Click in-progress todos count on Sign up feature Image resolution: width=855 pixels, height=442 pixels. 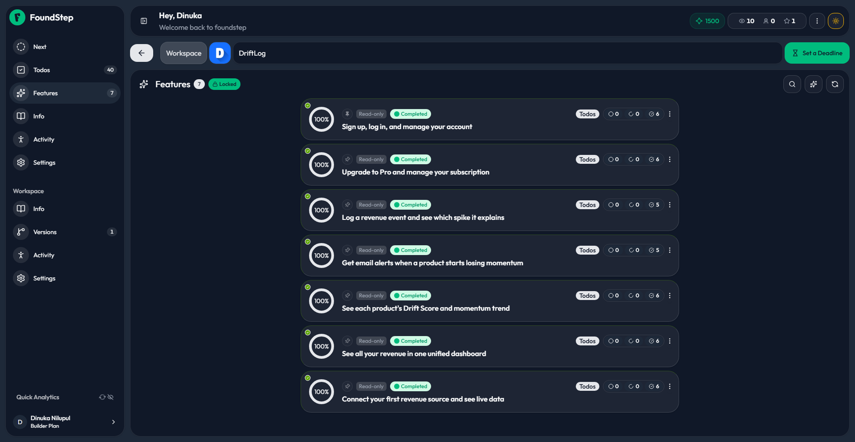[634, 114]
